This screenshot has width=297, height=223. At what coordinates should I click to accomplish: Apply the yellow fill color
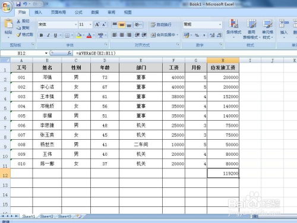79,35
